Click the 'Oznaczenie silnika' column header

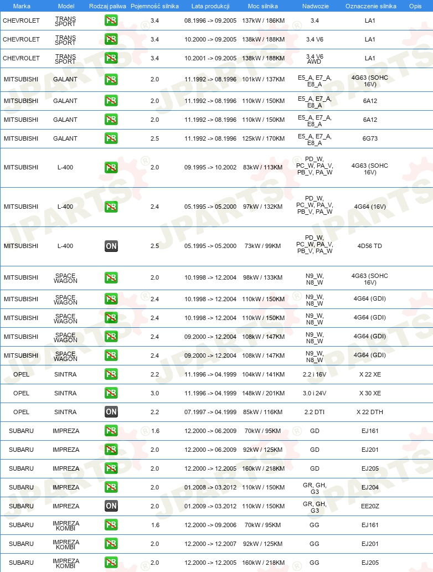(370, 6)
